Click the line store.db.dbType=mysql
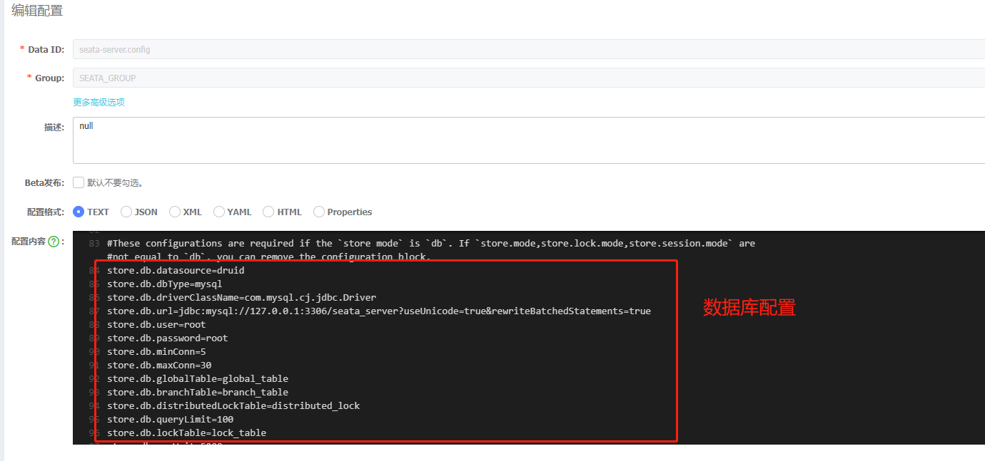Image resolution: width=985 pixels, height=461 pixels. tap(164, 284)
